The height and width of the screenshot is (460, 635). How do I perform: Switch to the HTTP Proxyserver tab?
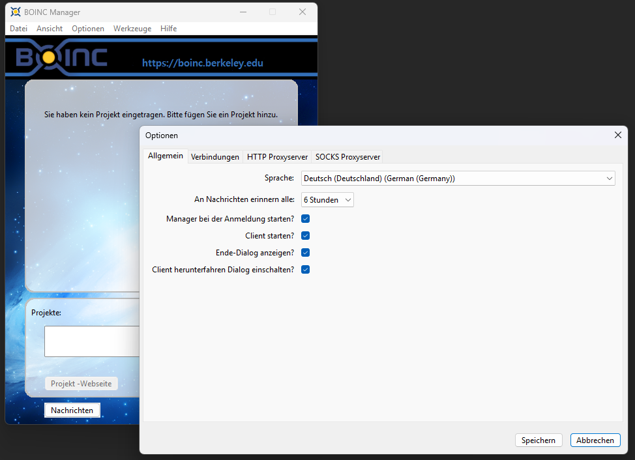[278, 157]
